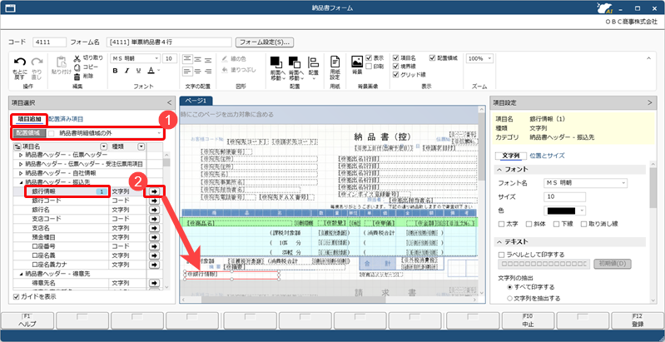Click the F10 中止 button
The height and width of the screenshot is (342, 665).
pos(528,321)
